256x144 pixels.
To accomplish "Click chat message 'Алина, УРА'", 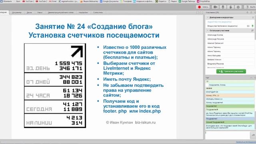I will click(230, 96).
